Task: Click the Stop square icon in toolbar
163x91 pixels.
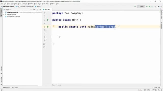Action: (155, 7)
